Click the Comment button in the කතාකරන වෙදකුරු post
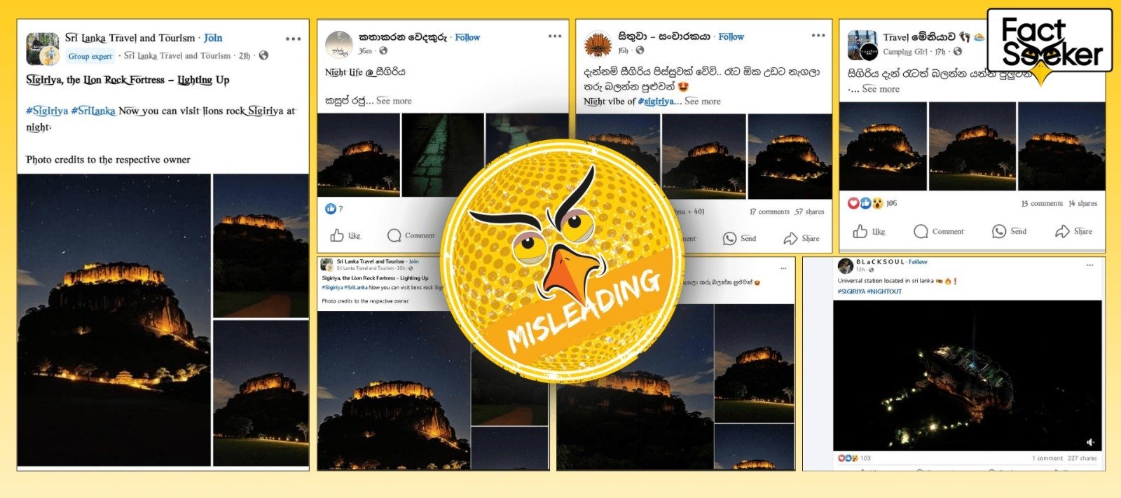This screenshot has width=1121, height=498. (411, 235)
